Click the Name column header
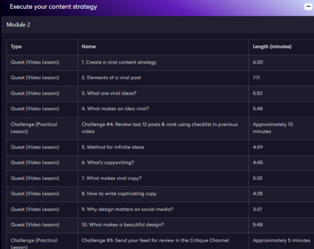This screenshot has height=249, width=314. click(88, 47)
